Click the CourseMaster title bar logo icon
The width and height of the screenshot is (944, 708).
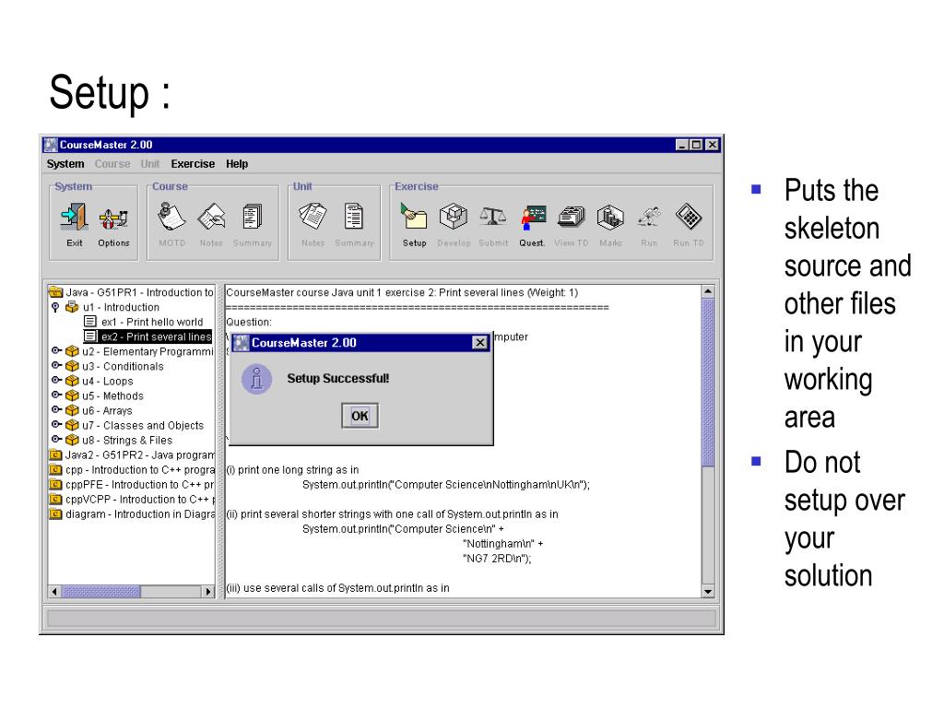click(x=51, y=145)
